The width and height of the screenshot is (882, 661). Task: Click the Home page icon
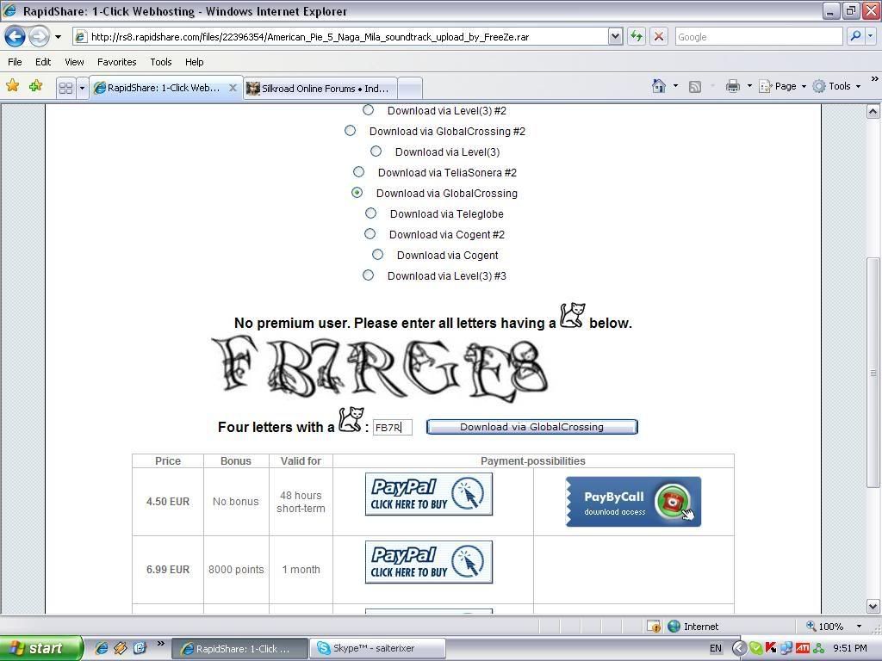point(659,86)
